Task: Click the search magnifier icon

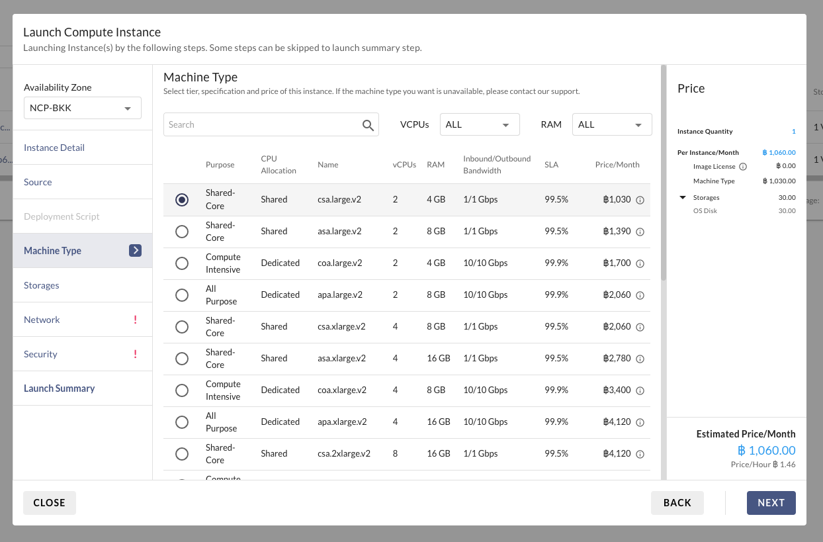Action: 368,125
